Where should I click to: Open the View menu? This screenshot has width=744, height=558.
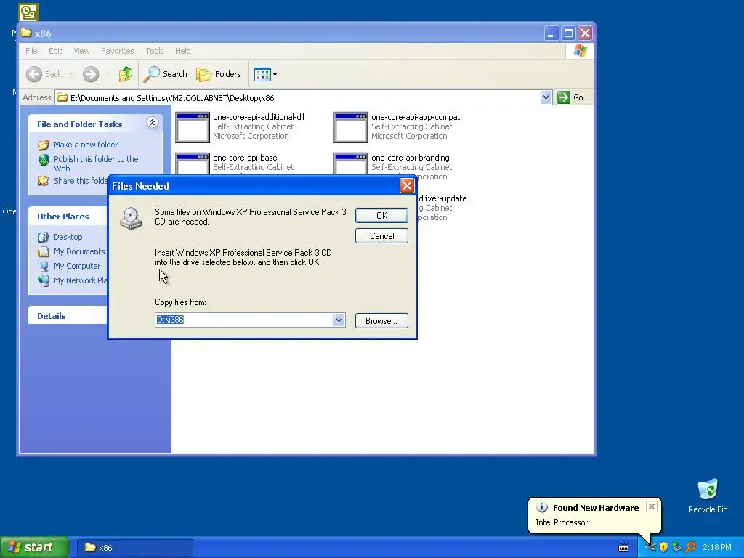[x=81, y=51]
